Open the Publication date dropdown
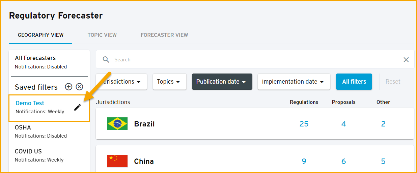This screenshot has width=417, height=173. [222, 82]
